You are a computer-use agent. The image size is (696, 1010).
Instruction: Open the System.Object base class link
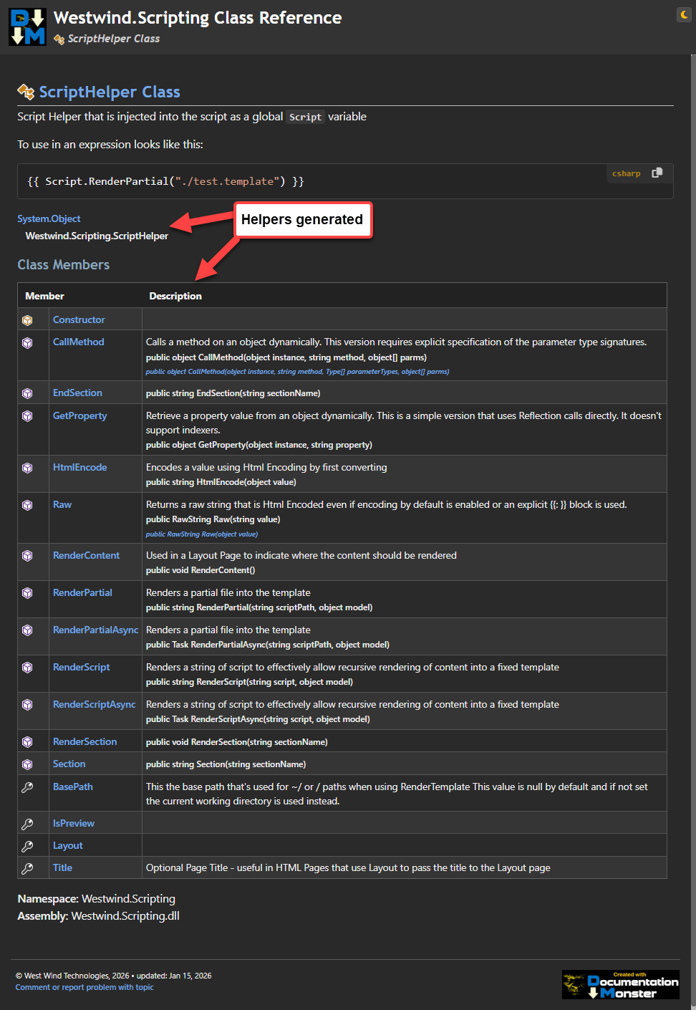click(x=49, y=218)
